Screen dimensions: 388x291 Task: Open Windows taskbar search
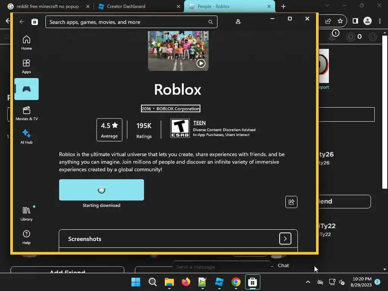(x=152, y=282)
